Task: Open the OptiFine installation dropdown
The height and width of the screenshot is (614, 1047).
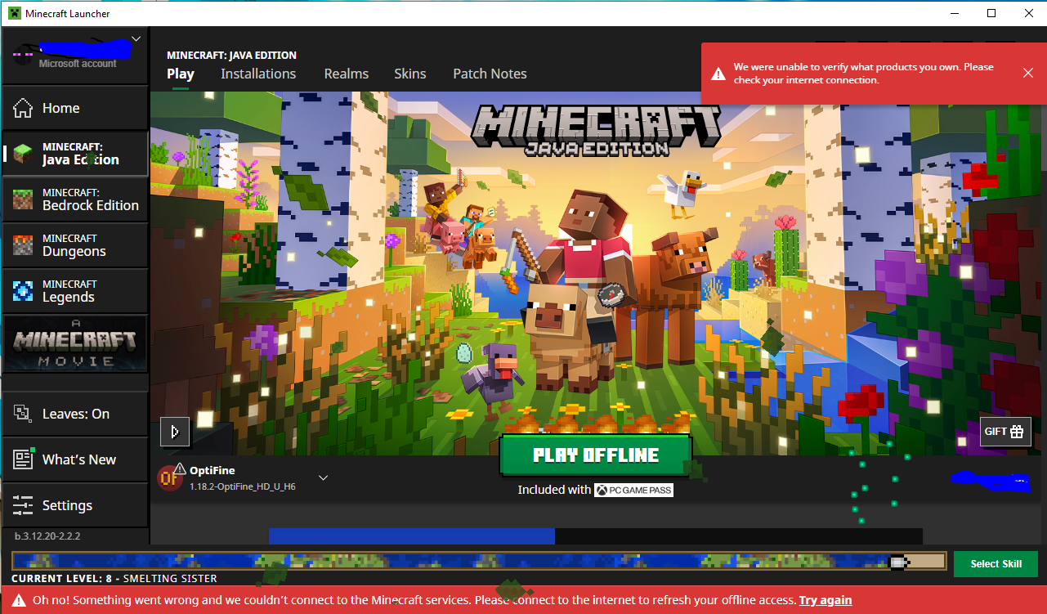Action: 323,477
